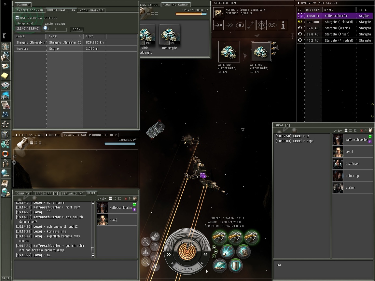Switch Velator's Cargo to details view
The height and width of the screenshot is (281, 375).
coord(35,143)
